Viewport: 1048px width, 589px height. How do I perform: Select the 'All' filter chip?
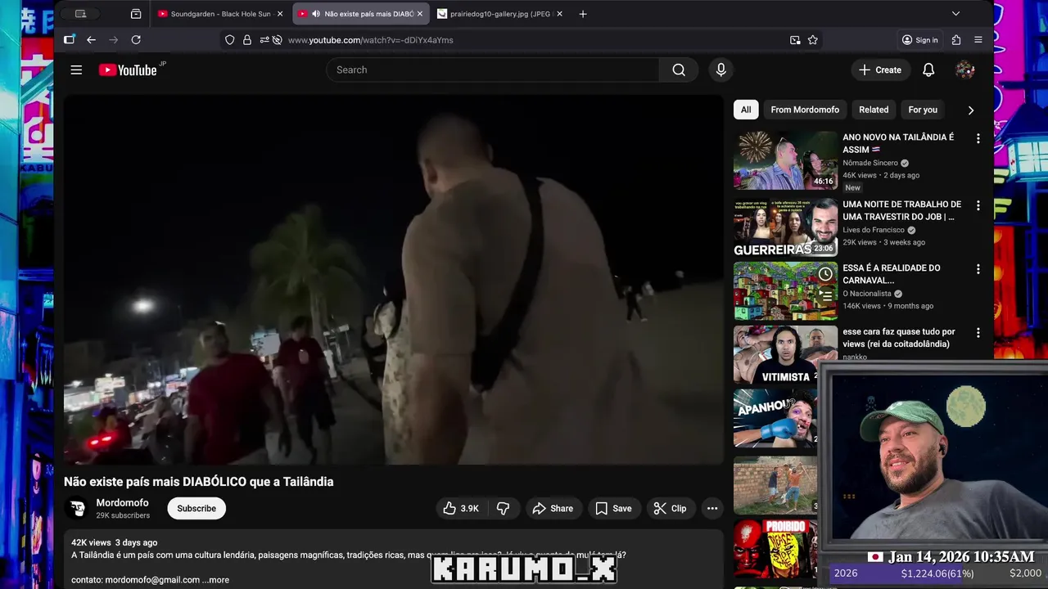pos(746,110)
